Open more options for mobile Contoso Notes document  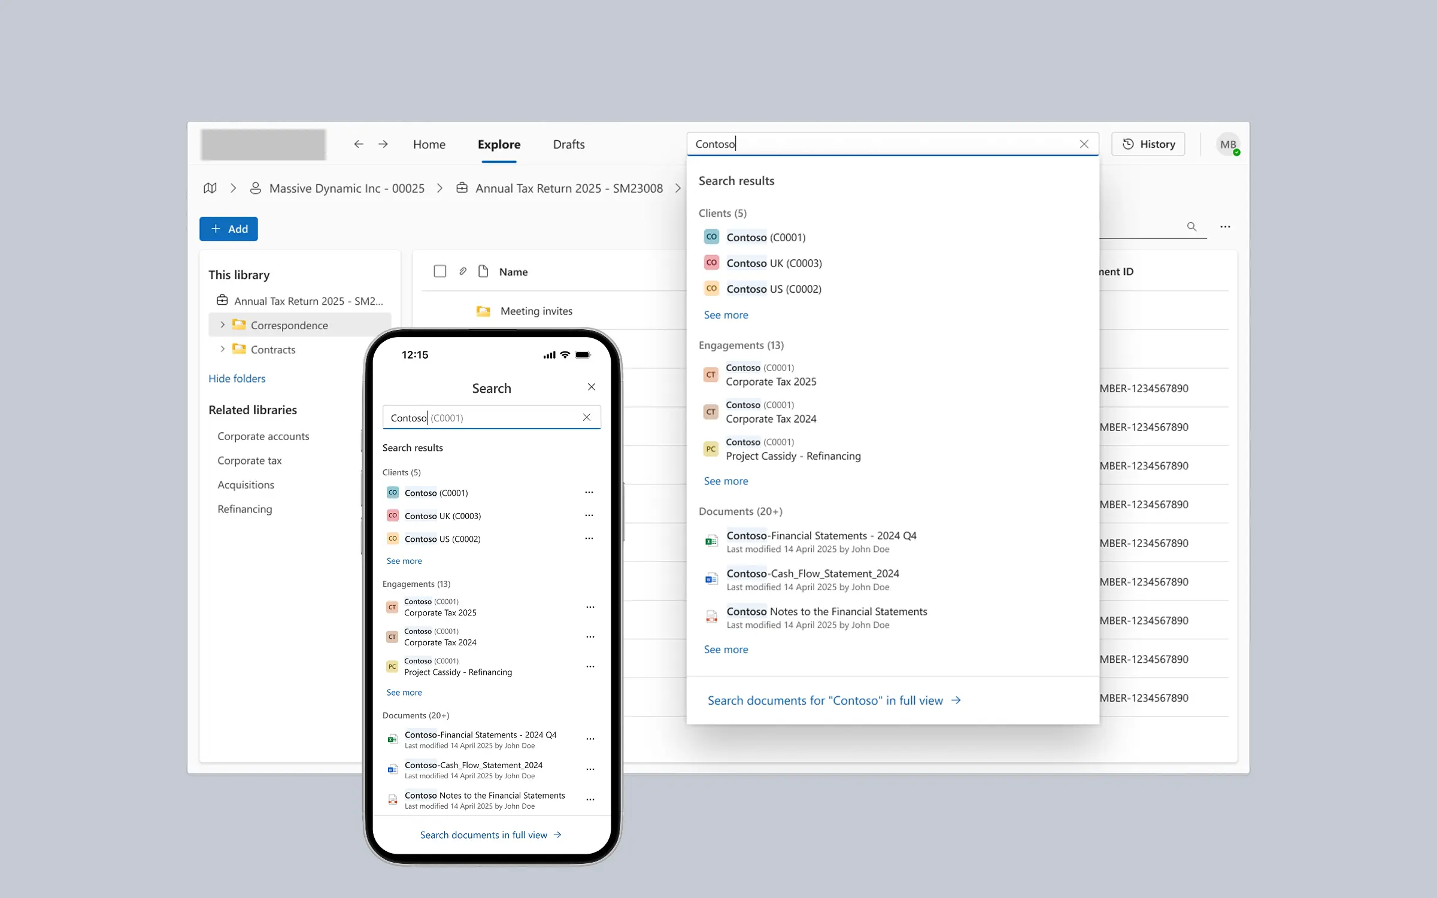(590, 799)
